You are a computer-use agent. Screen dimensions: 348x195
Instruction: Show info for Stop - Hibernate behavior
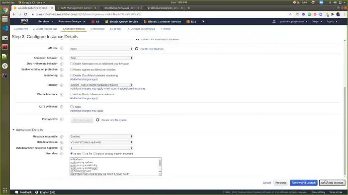click(x=62, y=64)
